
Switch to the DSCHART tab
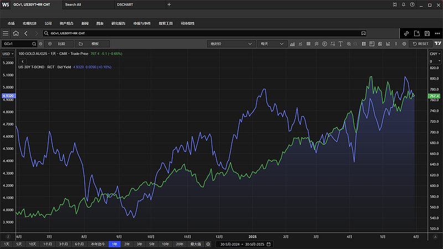(125, 4)
